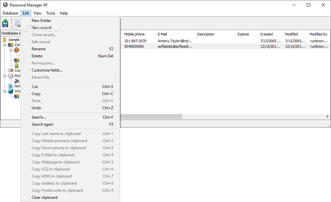Collapse the briefcase folder node

point(11,50)
